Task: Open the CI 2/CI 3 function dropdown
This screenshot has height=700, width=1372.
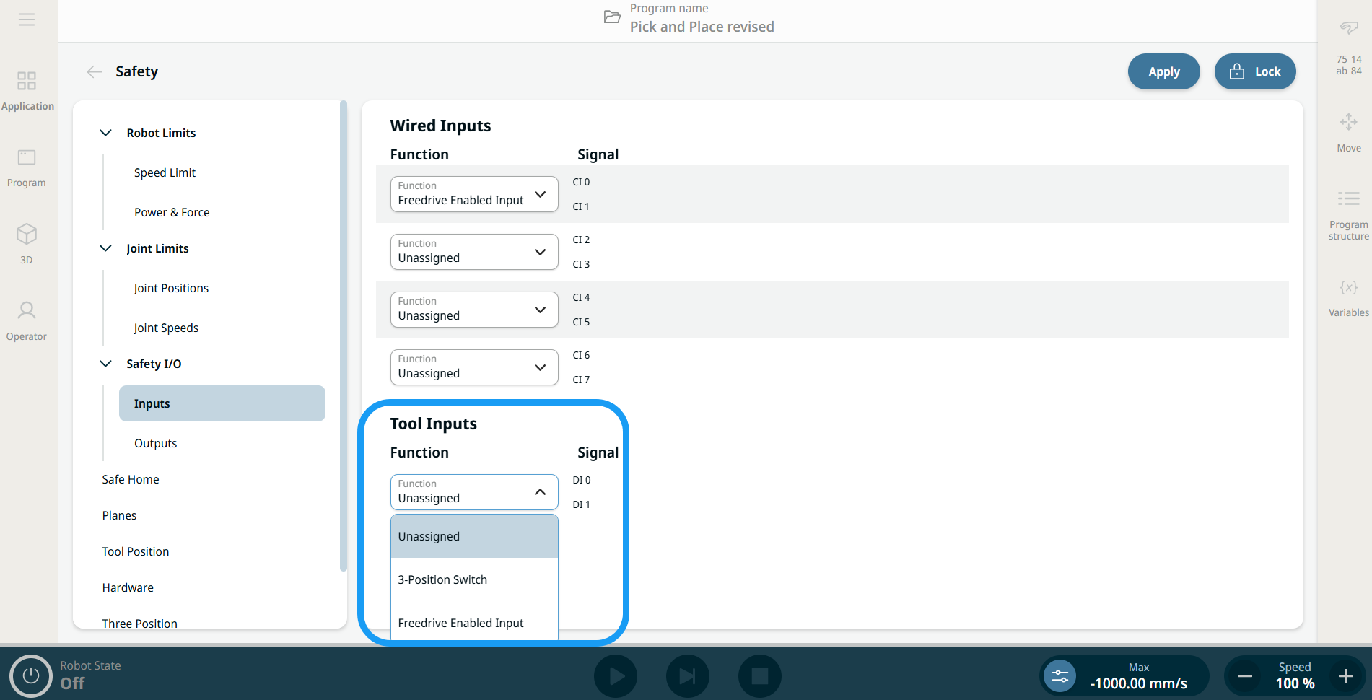Action: point(473,252)
